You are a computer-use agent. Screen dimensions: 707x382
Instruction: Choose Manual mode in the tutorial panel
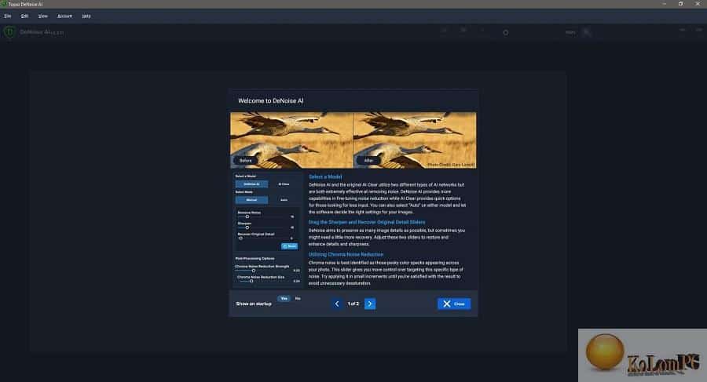251,199
